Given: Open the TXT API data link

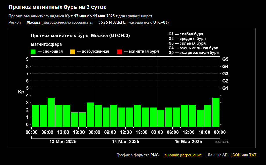Looking at the screenshot, I should click(253, 155).
